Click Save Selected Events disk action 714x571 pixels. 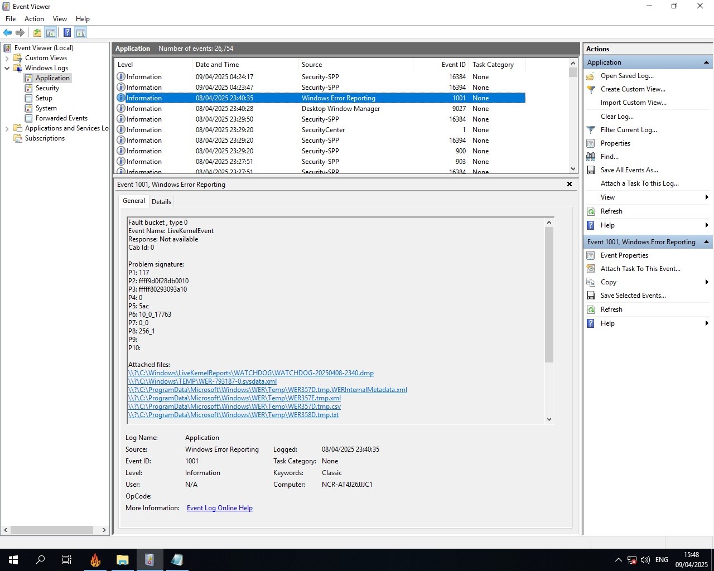(633, 296)
